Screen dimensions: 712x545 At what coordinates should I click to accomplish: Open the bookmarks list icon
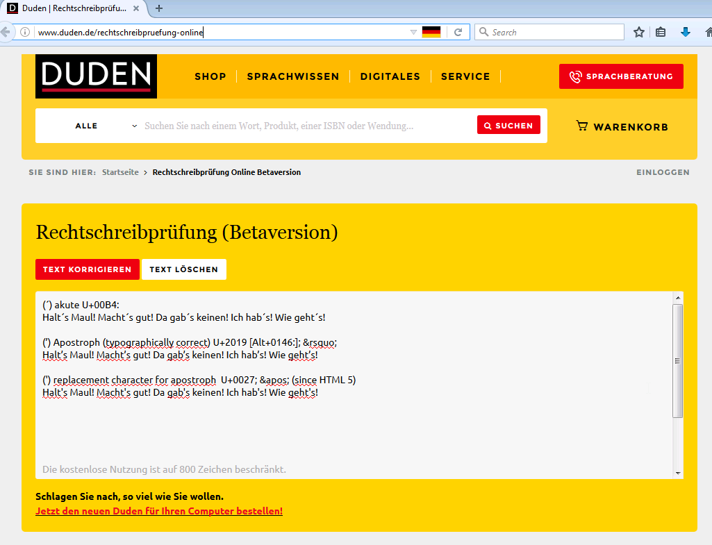(x=661, y=32)
